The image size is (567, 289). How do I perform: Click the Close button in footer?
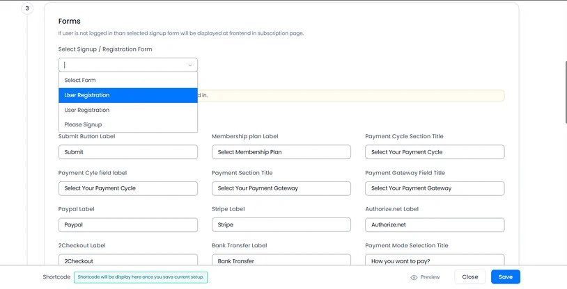[469, 276]
